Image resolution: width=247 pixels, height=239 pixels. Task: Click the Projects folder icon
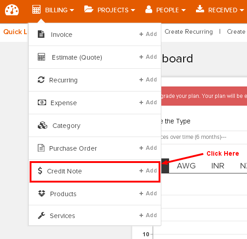(x=88, y=9)
